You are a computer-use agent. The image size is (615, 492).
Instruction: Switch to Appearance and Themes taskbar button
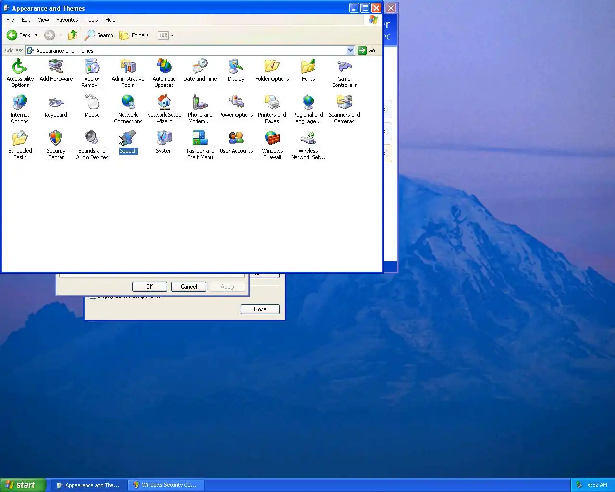(x=89, y=485)
